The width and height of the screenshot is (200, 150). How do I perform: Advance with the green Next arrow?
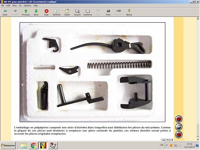[x=36, y=12]
